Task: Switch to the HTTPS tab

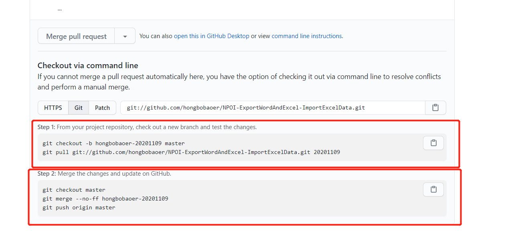Action: tap(53, 107)
